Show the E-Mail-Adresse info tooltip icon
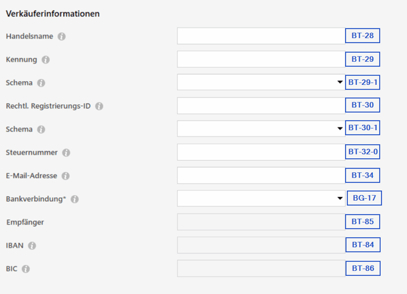Image resolution: width=407 pixels, height=294 pixels. [x=66, y=176]
